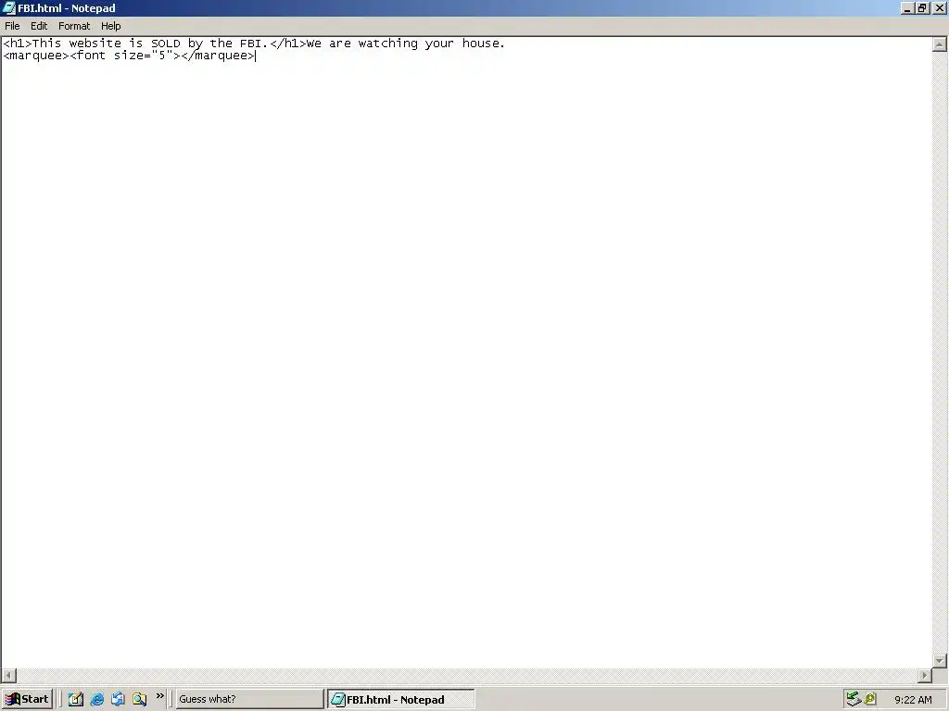Restore down the Notepad window
This screenshot has width=949, height=711.
click(x=922, y=8)
